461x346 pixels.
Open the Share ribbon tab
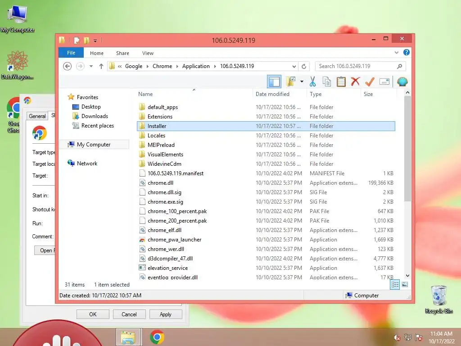coord(122,53)
